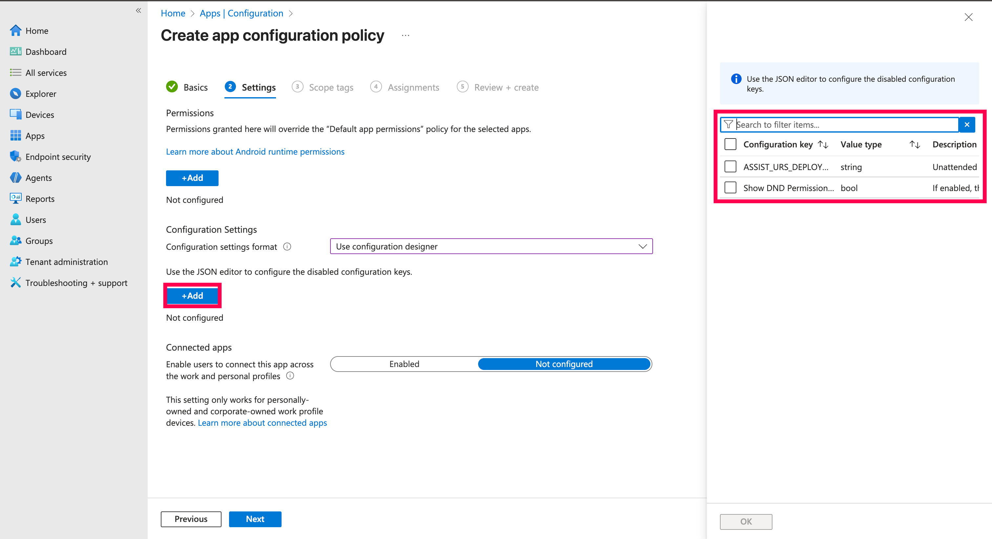Select the Tenant administration icon

15,262
